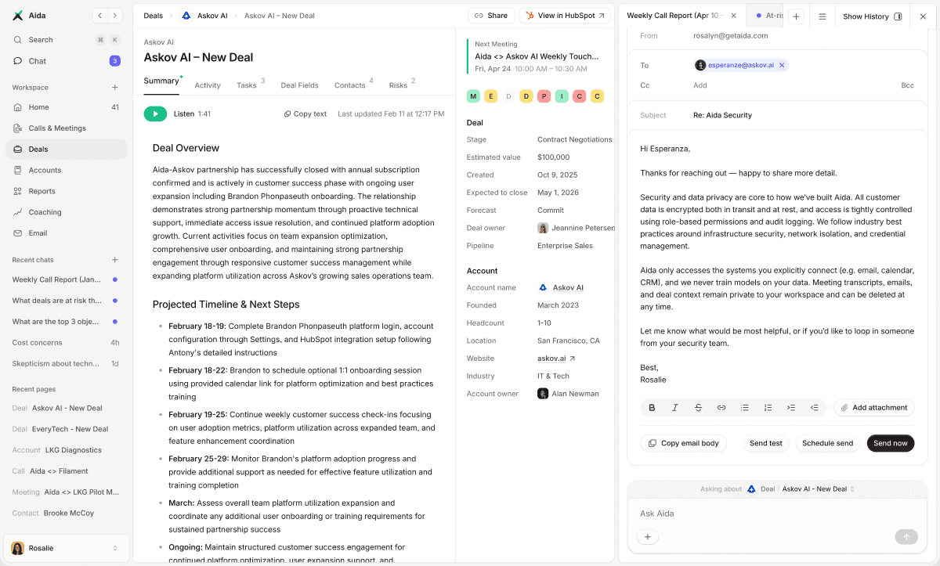Toggle Show History panel
This screenshot has height=566, width=940.
coord(872,16)
